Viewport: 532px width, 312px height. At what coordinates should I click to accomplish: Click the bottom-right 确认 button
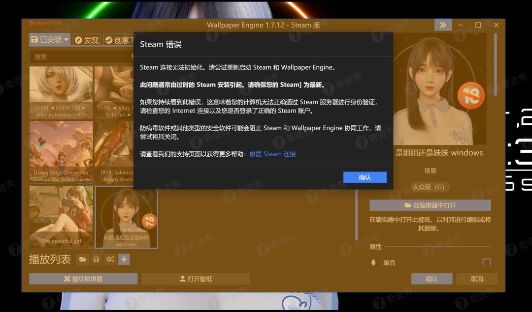pyautogui.click(x=432, y=279)
